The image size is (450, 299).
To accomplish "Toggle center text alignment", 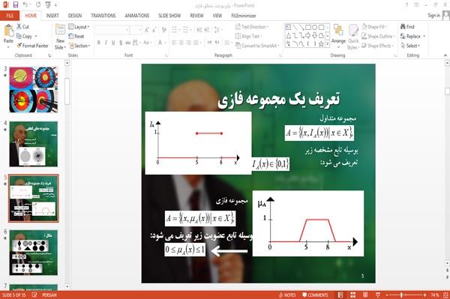I will [x=181, y=43].
